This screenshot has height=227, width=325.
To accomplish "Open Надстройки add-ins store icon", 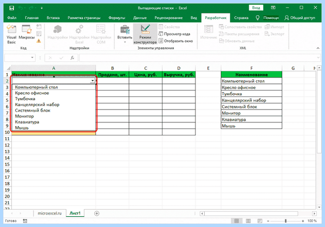I will 57,32.
